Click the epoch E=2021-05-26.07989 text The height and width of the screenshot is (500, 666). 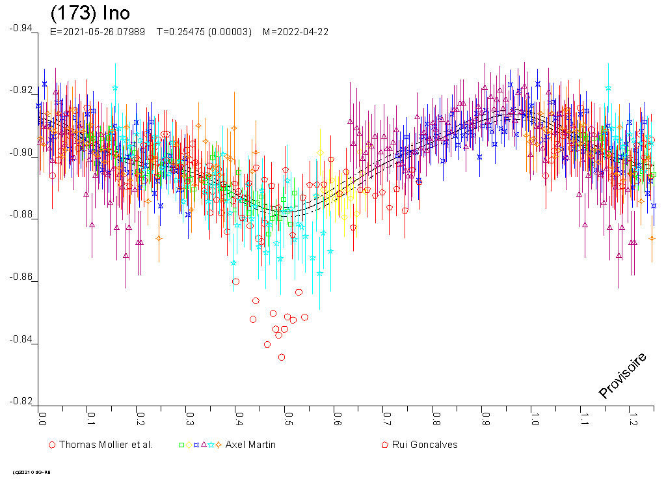[x=100, y=32]
